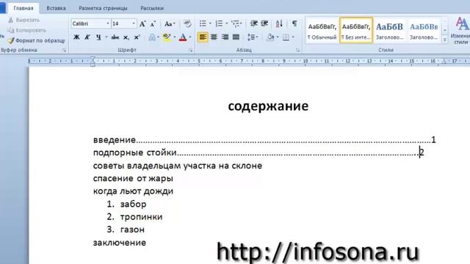Apply yellow text highlight color
Screen dimensions: 470x264
167,37
